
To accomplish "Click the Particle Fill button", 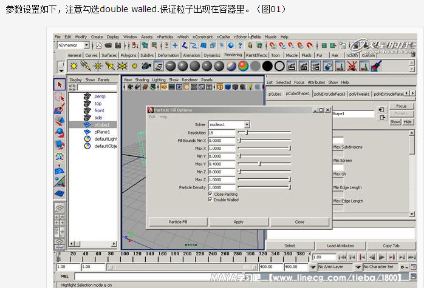I will click(x=178, y=222).
